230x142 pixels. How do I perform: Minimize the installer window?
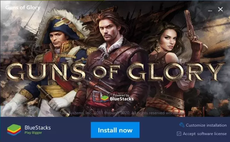click(x=210, y=10)
